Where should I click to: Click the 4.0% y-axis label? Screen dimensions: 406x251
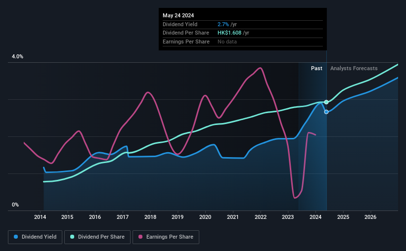point(18,56)
